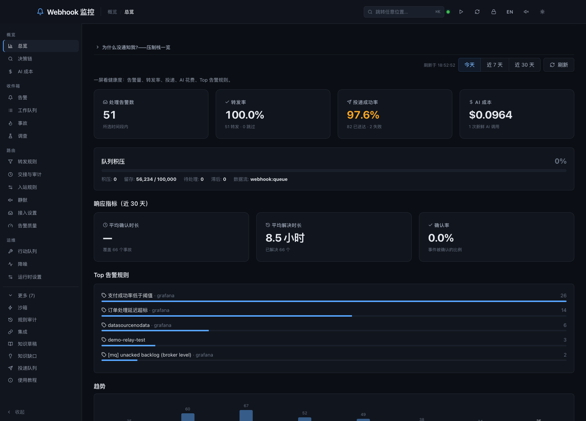Select the 近 30 天 time range tab
The height and width of the screenshot is (421, 586).
coord(524,65)
